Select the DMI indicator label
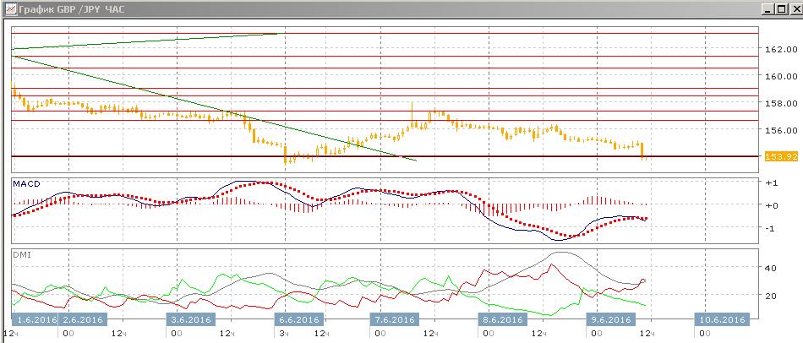Screen dimensions: 803x343 point(22,254)
